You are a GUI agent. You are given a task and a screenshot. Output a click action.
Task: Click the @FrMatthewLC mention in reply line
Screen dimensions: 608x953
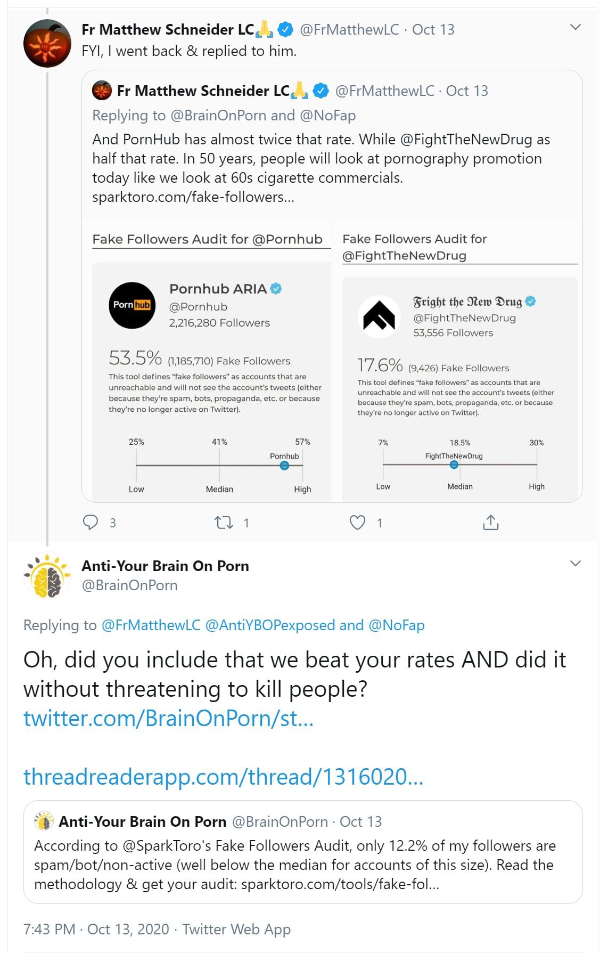click(151, 625)
